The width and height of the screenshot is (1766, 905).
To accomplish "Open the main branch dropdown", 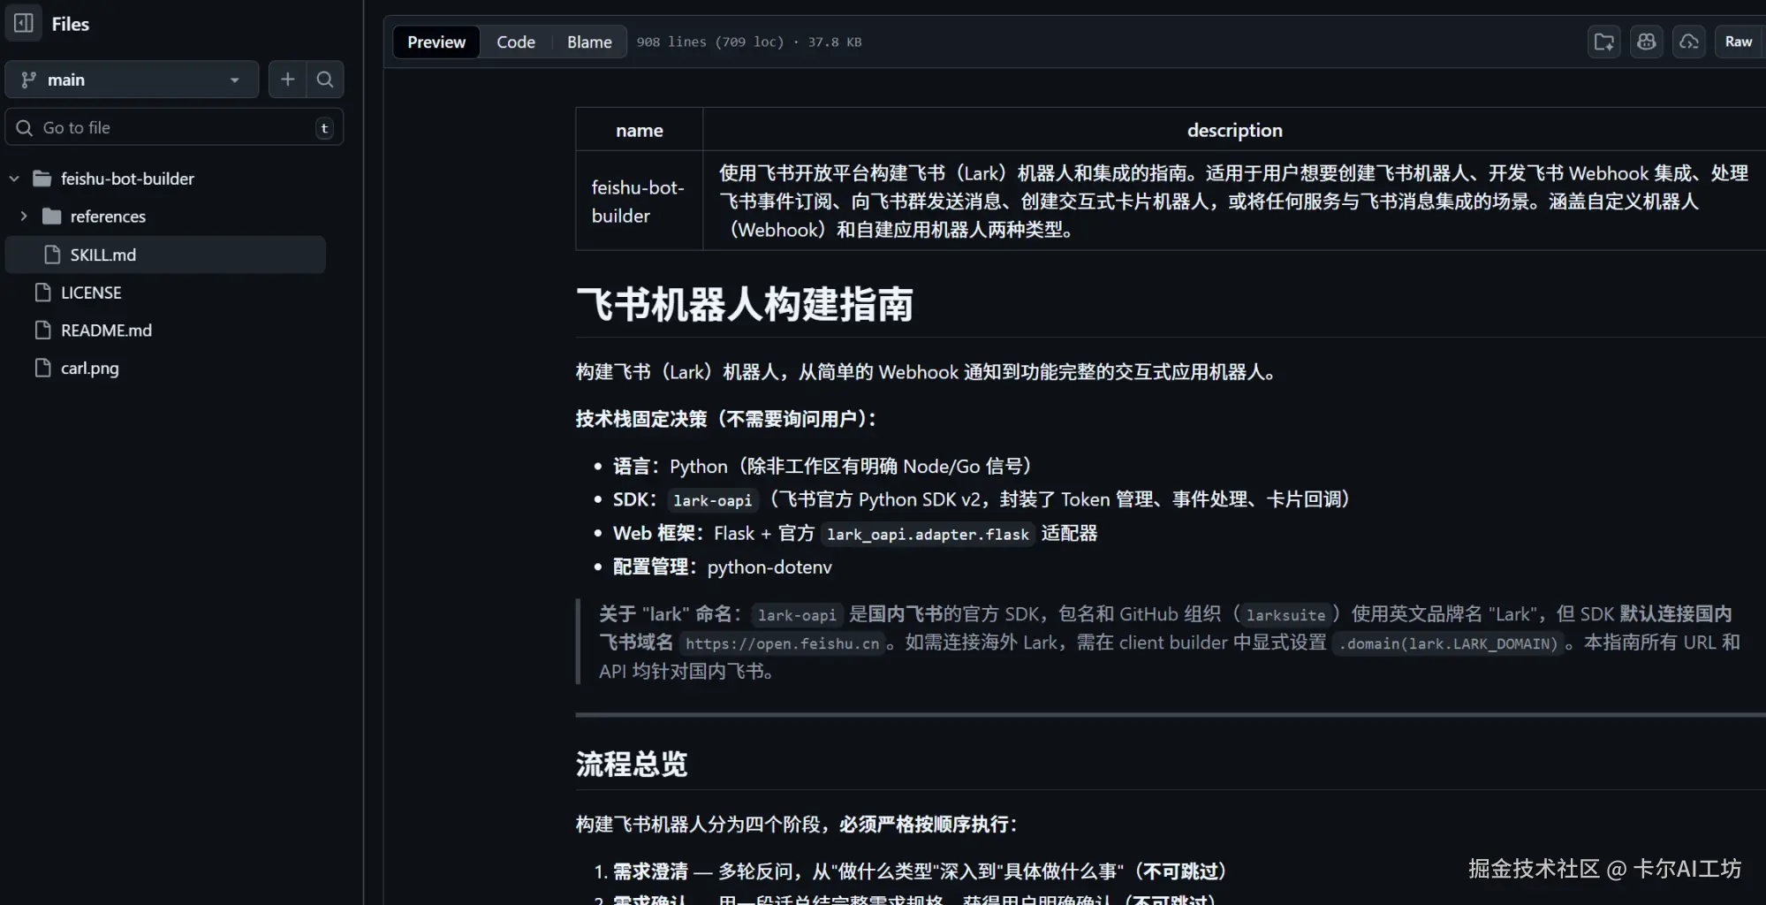I will [x=132, y=80].
